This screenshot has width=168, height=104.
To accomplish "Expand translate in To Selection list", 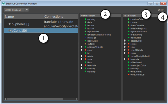I will click(125, 59).
